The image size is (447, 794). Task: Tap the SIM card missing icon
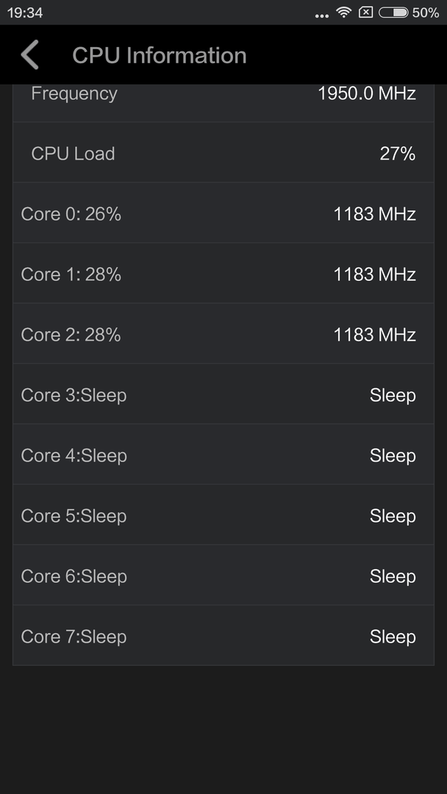pyautogui.click(x=365, y=12)
